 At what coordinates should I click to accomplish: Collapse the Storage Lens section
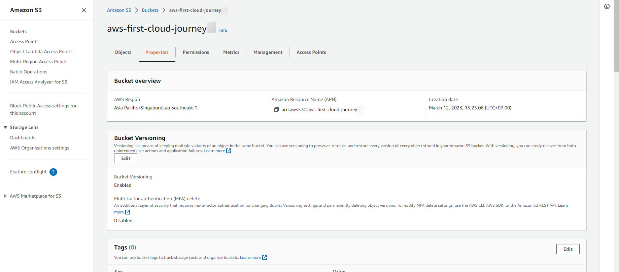tap(5, 127)
